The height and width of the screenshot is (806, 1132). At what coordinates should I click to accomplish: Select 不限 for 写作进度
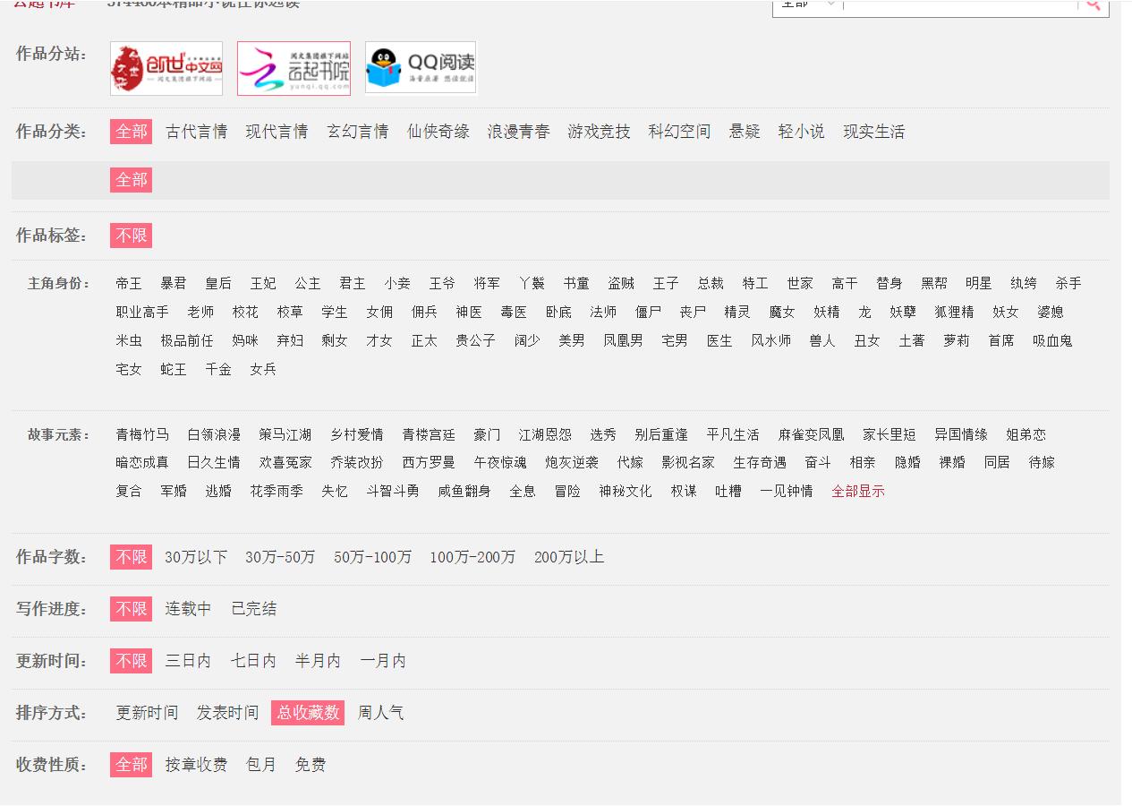(x=132, y=609)
